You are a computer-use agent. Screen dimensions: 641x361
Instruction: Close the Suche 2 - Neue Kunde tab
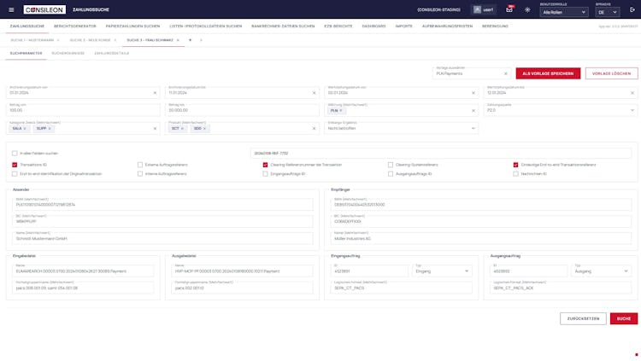click(115, 40)
